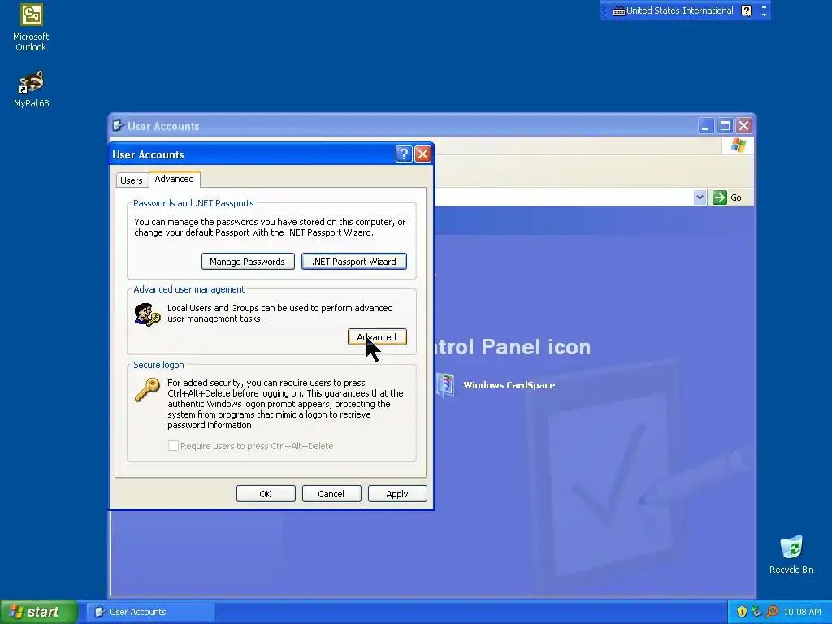Click Advanced user management button
The height and width of the screenshot is (624, 832).
coord(377,337)
